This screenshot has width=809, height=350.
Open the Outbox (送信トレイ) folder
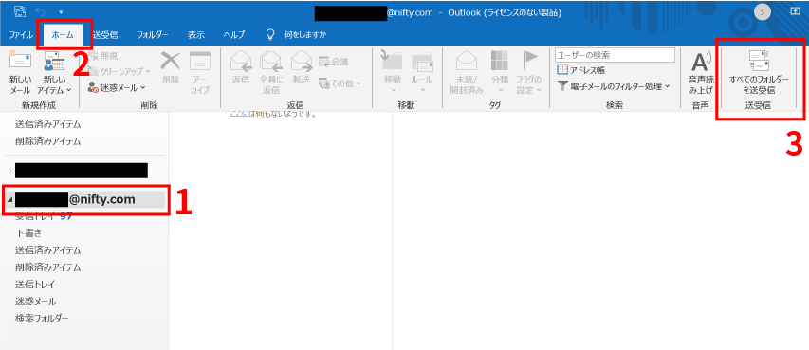pyautogui.click(x=35, y=285)
